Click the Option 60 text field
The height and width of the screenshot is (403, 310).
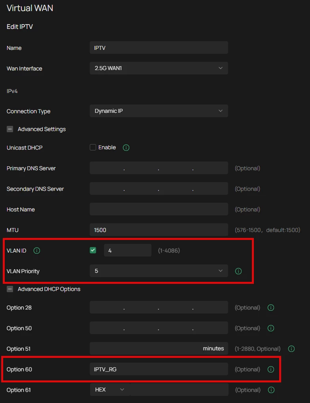159,369
